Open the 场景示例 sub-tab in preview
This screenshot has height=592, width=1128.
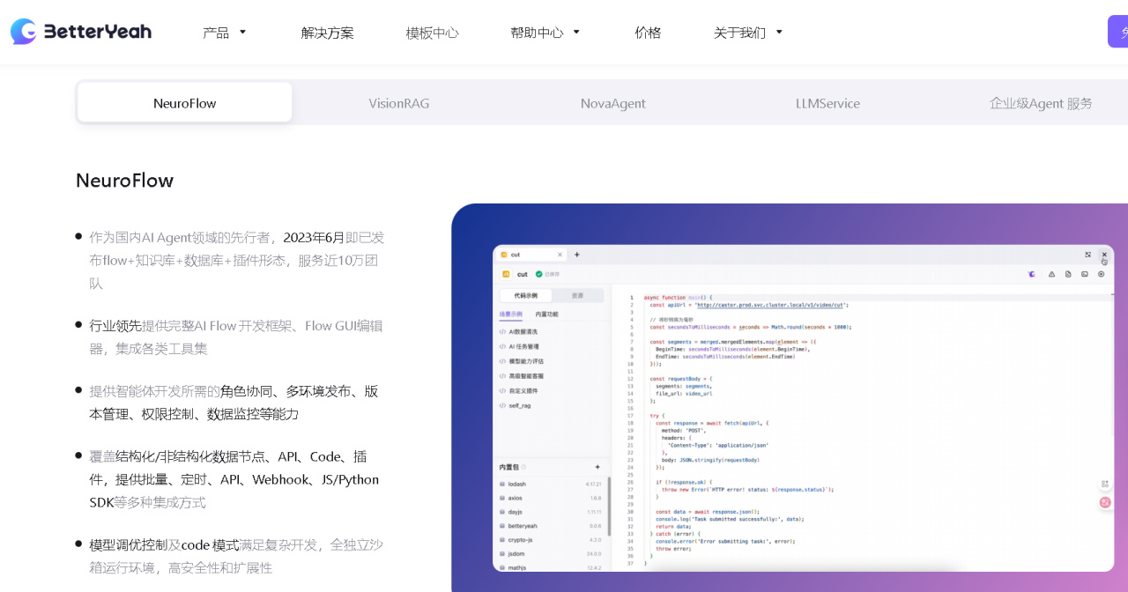coord(511,314)
